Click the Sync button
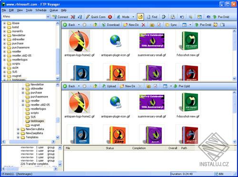 pos(171,25)
